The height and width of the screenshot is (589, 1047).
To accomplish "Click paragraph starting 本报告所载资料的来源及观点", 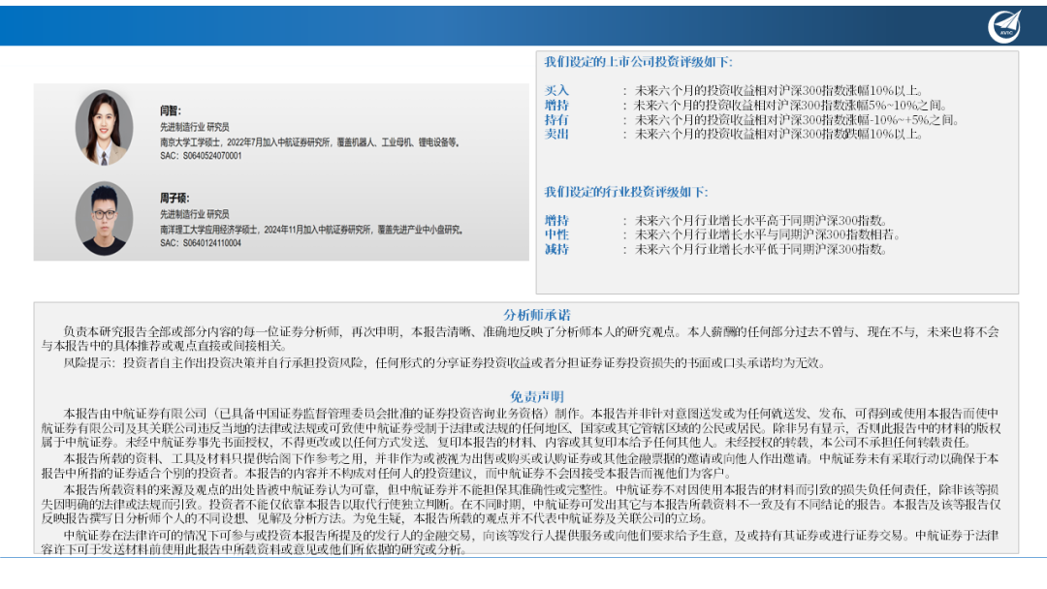I will [521, 504].
